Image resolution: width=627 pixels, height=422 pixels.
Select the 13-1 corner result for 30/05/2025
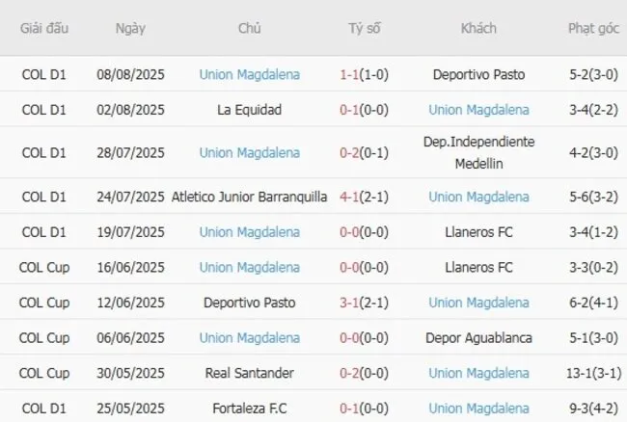pos(580,373)
